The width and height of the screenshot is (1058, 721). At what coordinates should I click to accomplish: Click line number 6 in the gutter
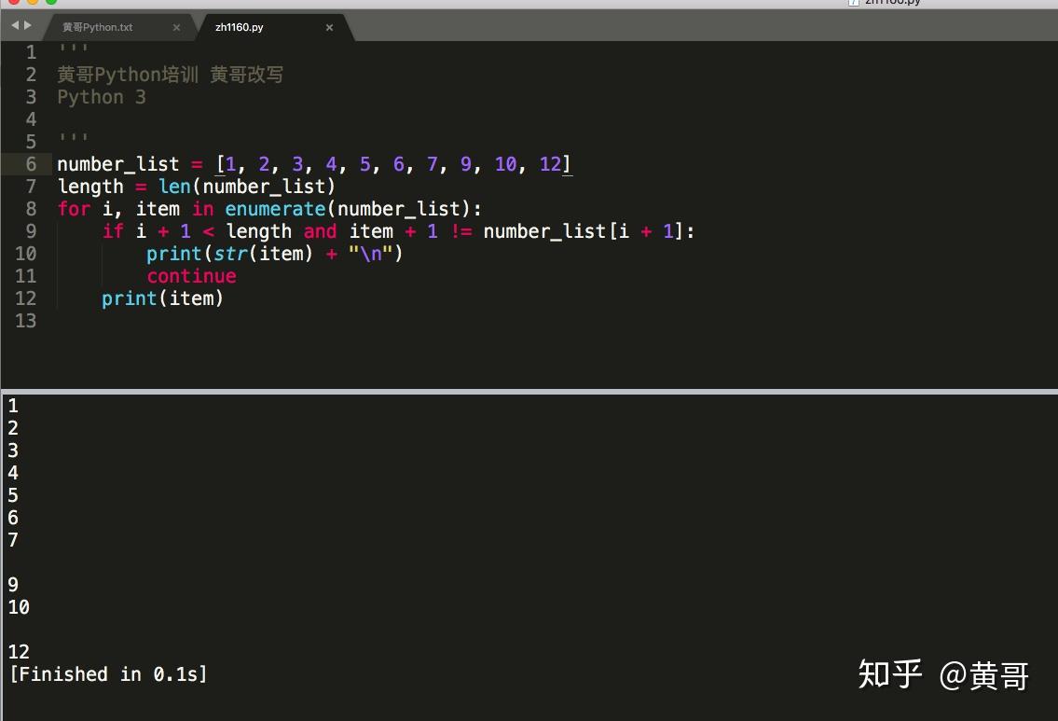[x=31, y=164]
